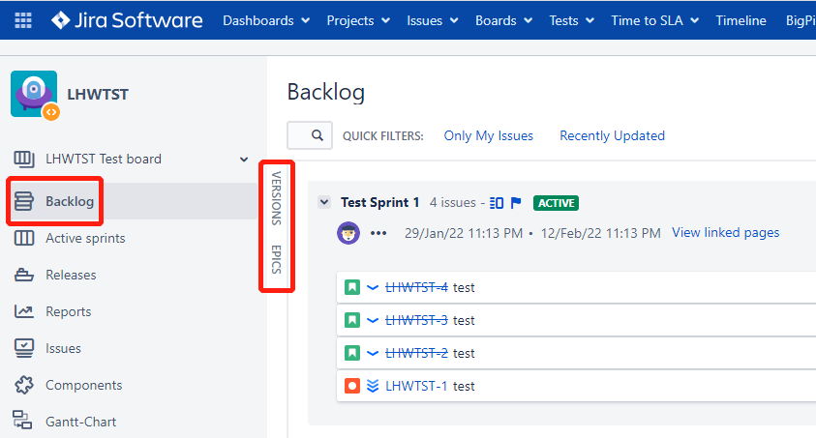Open the Boards menu
816x438 pixels.
pyautogui.click(x=503, y=20)
